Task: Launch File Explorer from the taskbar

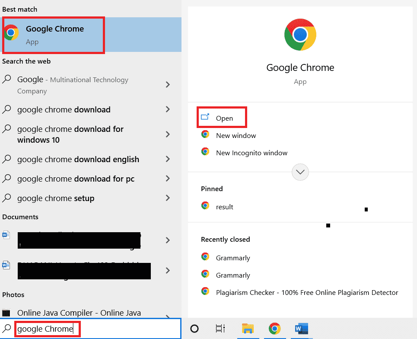Action: pos(247,329)
